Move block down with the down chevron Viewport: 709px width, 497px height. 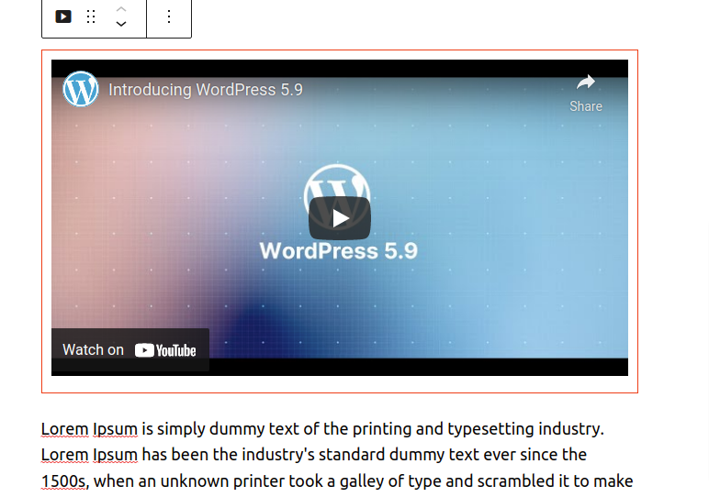pos(121,24)
